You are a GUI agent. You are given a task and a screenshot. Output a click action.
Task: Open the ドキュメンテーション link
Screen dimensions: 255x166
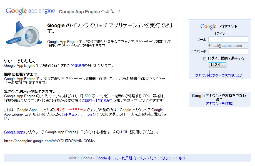coord(79,114)
